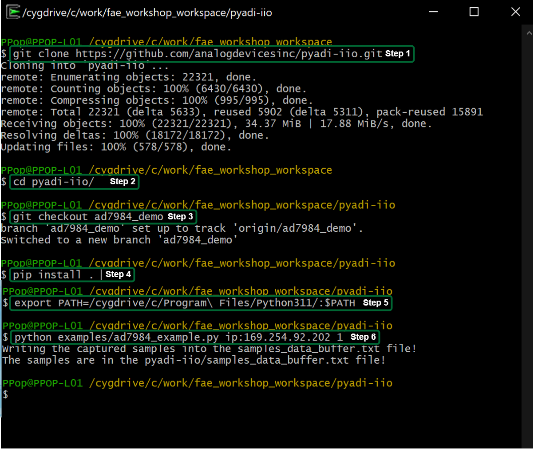The image size is (534, 449).
Task: Click the Step 4 label
Action: (x=118, y=274)
